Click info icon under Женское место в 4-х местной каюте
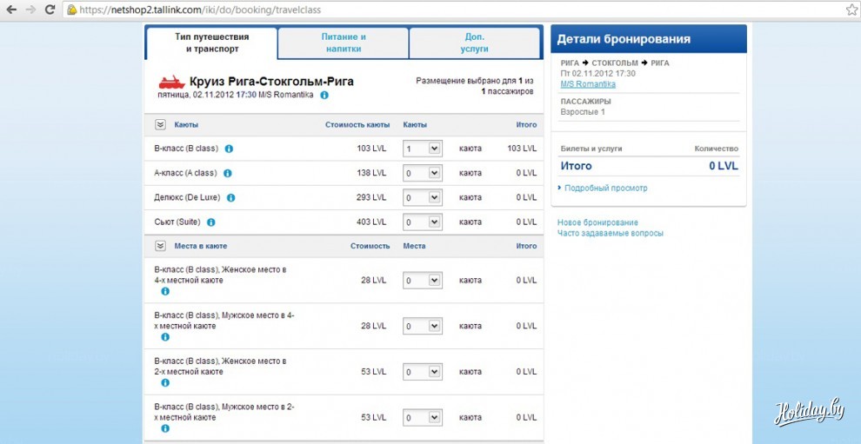This screenshot has width=861, height=444. tap(165, 291)
